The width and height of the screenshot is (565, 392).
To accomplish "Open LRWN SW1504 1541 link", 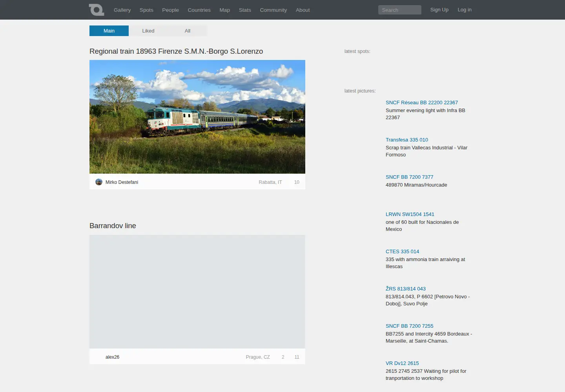I will click(x=410, y=214).
